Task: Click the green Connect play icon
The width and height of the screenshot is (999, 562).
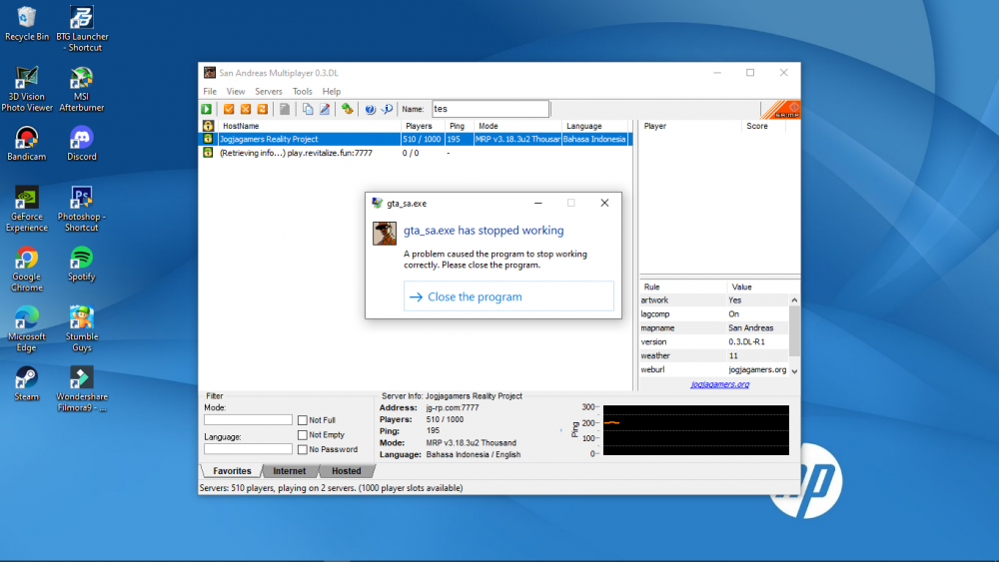Action: (x=207, y=109)
